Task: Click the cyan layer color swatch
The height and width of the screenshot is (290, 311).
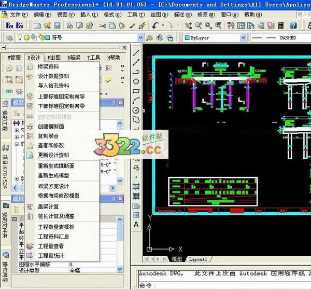Action: (48, 38)
